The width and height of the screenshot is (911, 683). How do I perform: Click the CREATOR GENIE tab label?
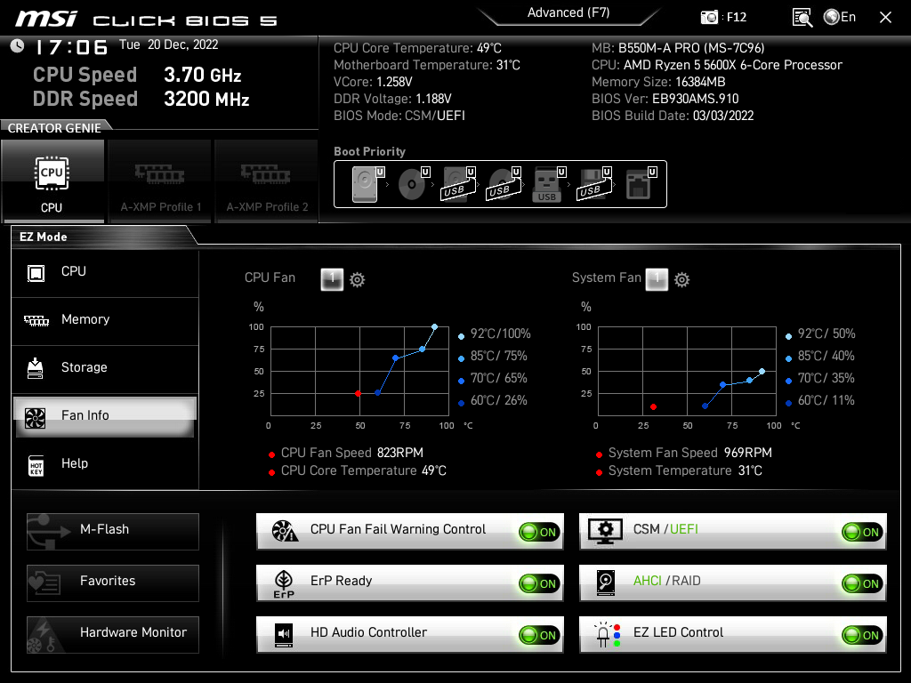[54, 128]
